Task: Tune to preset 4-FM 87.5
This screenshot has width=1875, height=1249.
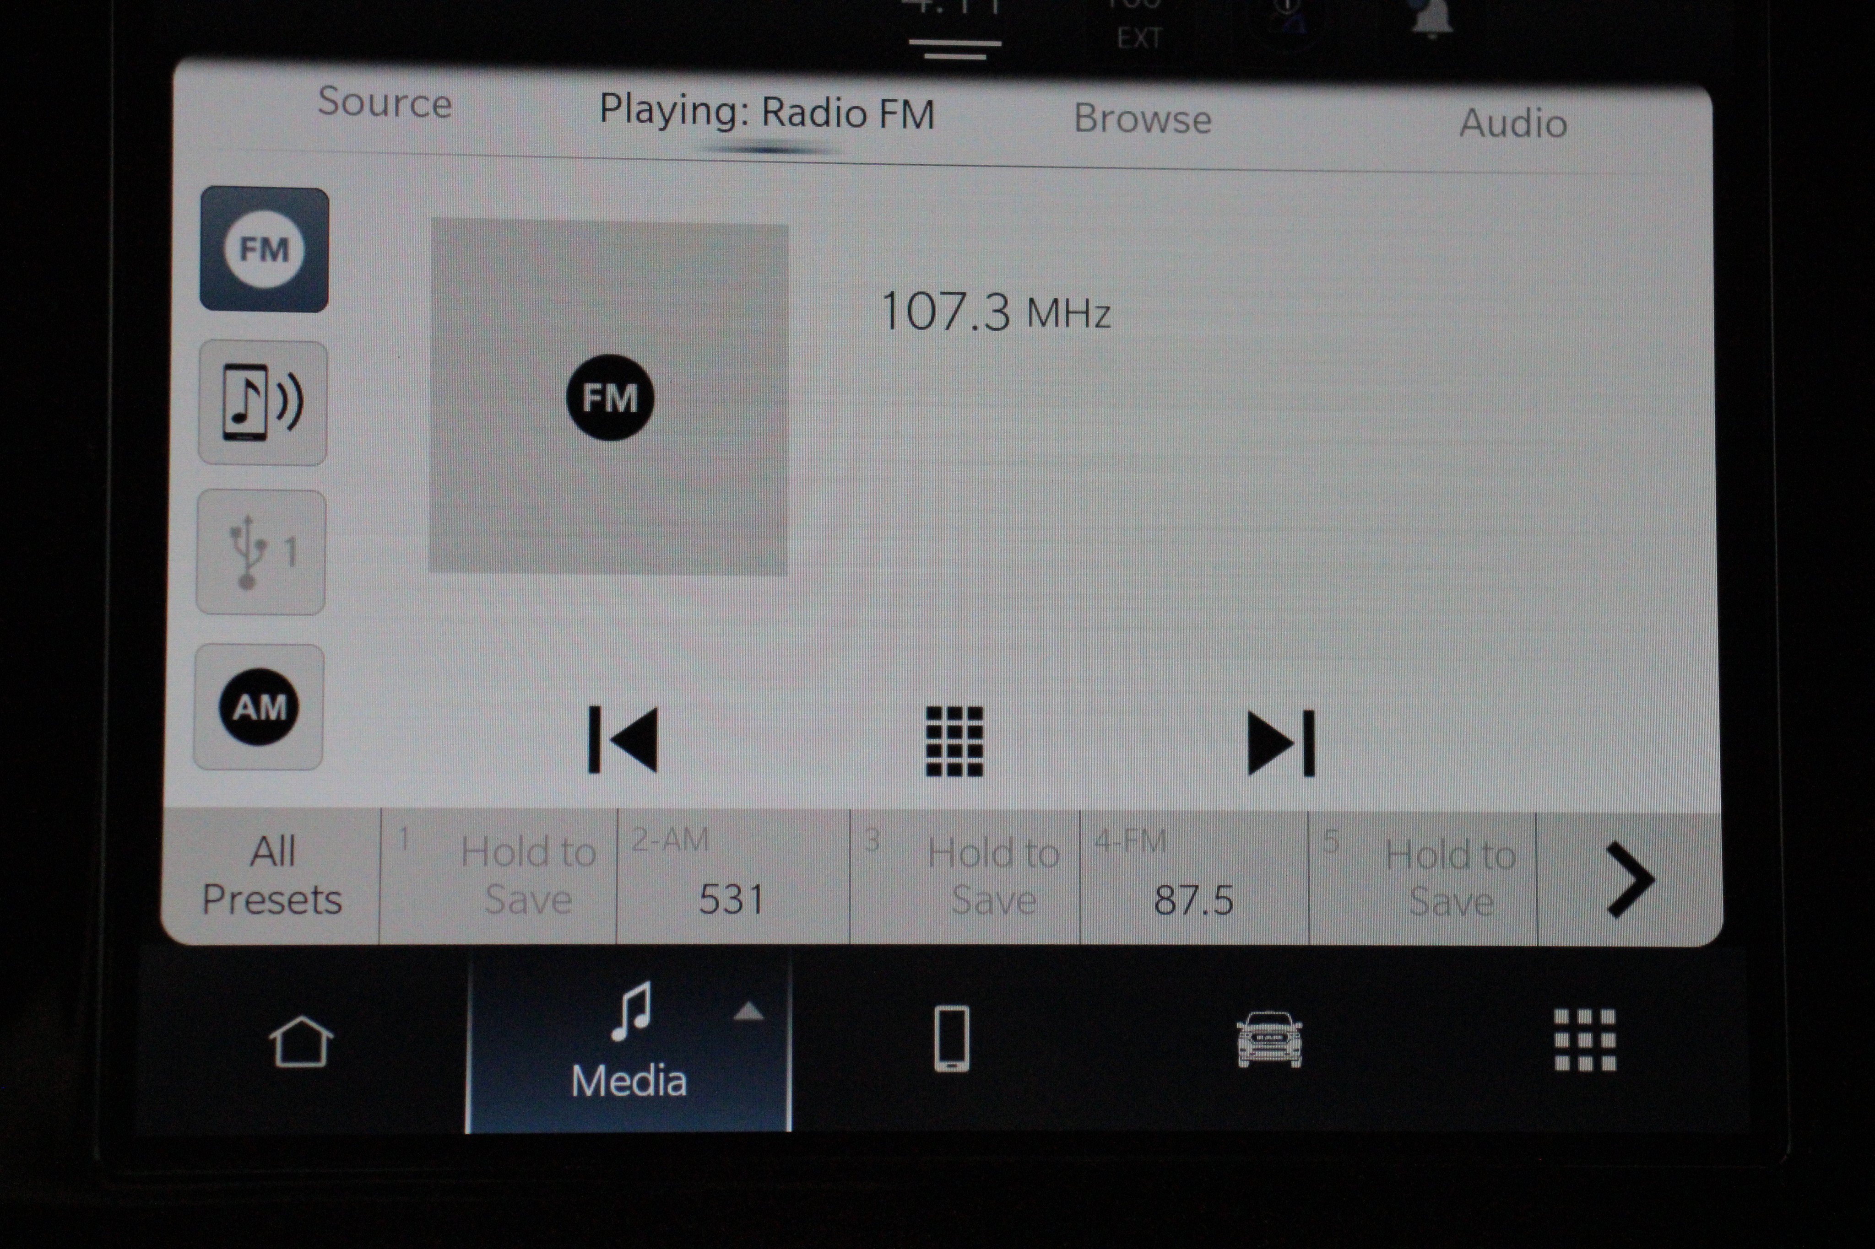Action: [x=1194, y=878]
